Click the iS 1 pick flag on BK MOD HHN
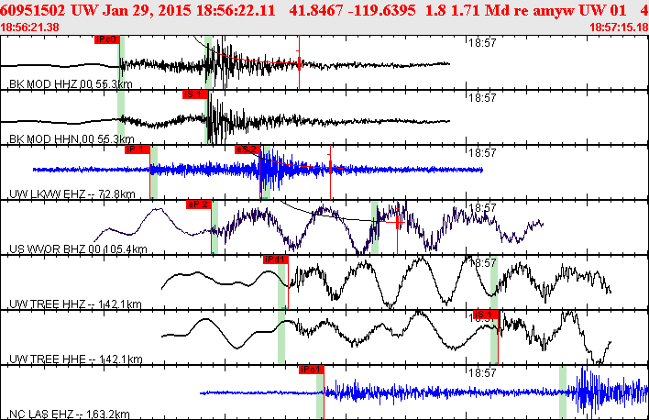This screenshot has width=649, height=420. (195, 94)
